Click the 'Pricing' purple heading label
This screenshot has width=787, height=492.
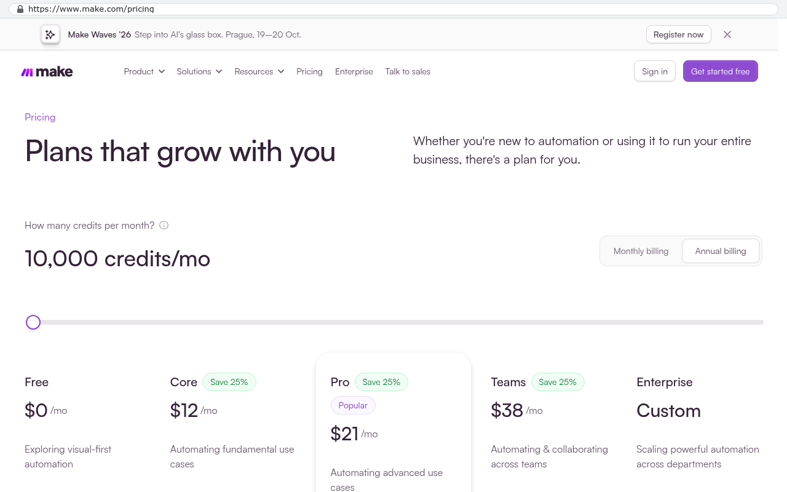coord(40,117)
